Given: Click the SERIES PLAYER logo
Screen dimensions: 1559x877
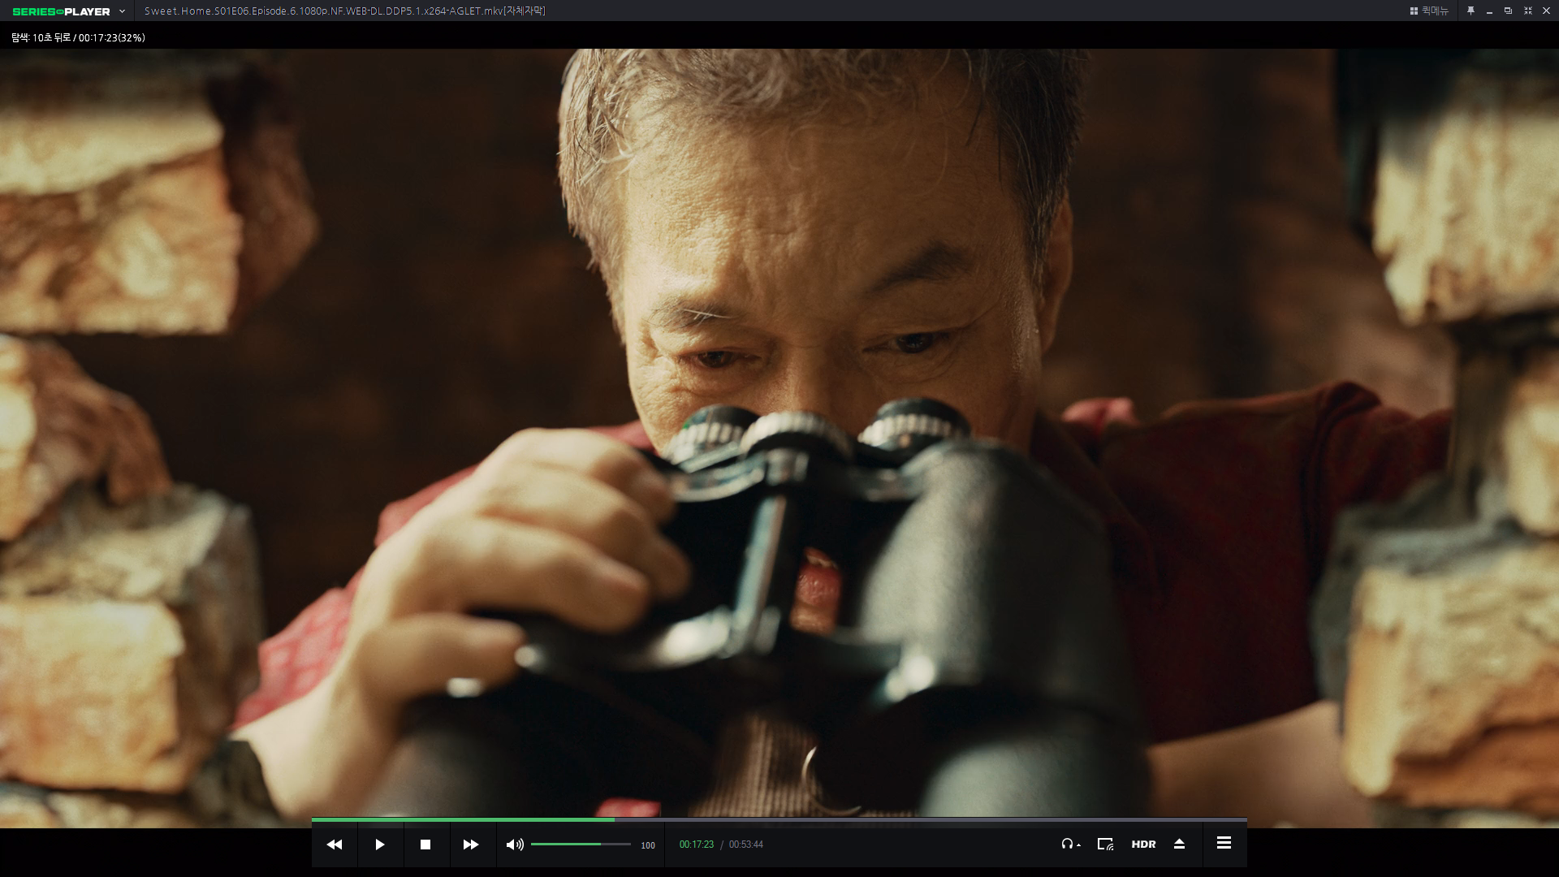Looking at the screenshot, I should [61, 11].
